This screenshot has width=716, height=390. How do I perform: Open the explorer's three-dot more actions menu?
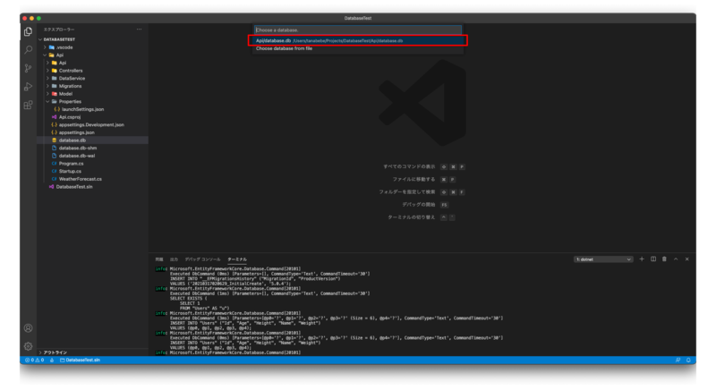pos(139,30)
